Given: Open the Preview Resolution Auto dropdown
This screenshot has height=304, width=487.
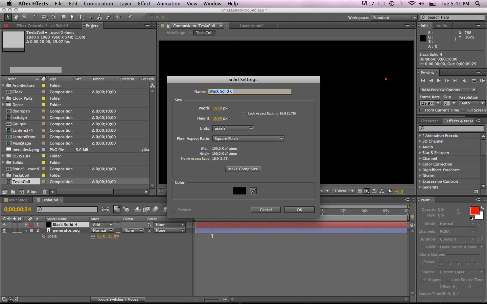Looking at the screenshot, I should 472,103.
